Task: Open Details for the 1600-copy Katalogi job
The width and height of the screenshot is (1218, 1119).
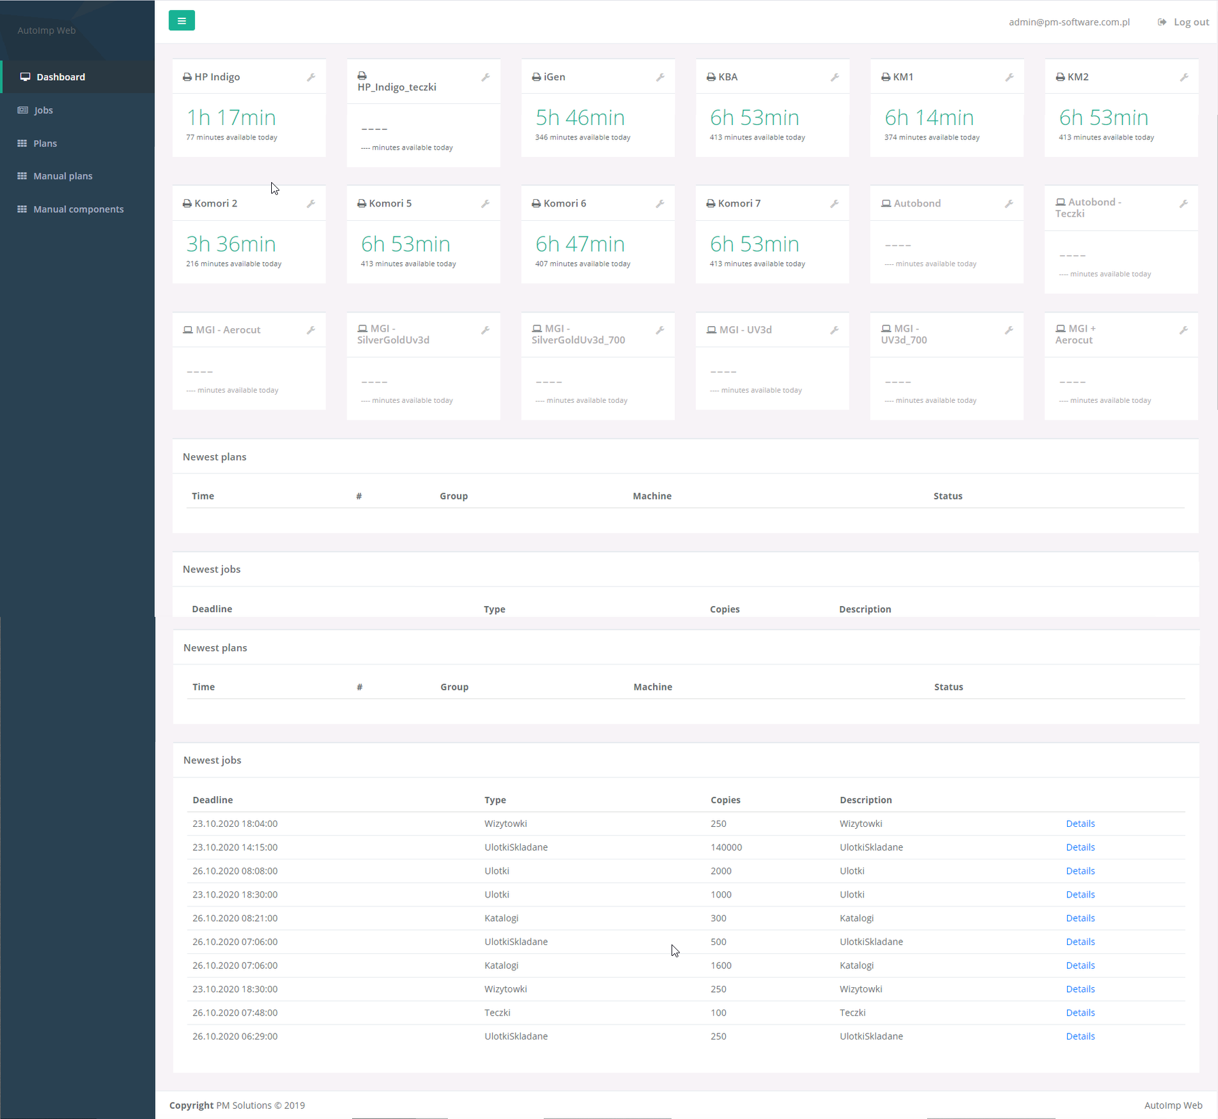Action: tap(1080, 965)
